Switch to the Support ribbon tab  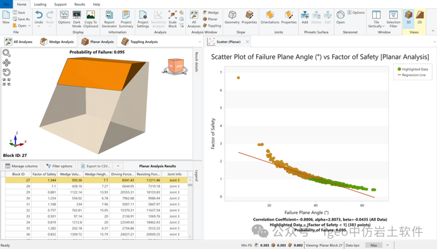point(60,4)
